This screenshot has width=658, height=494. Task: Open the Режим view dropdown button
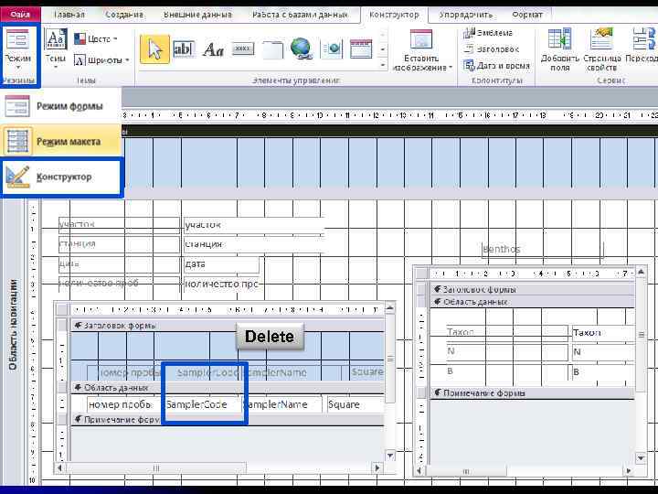tap(18, 49)
